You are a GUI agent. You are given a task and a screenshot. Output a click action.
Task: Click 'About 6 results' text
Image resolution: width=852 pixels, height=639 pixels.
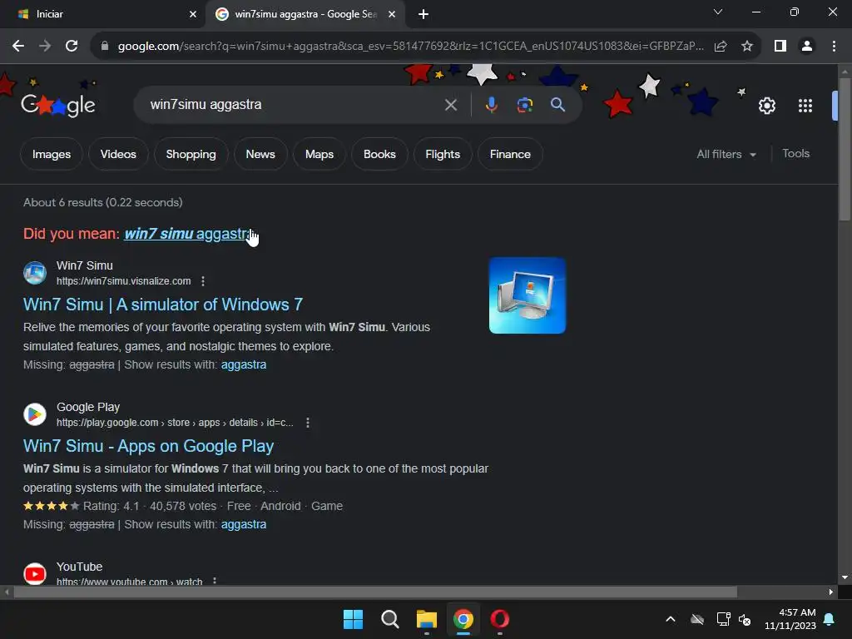tap(102, 202)
